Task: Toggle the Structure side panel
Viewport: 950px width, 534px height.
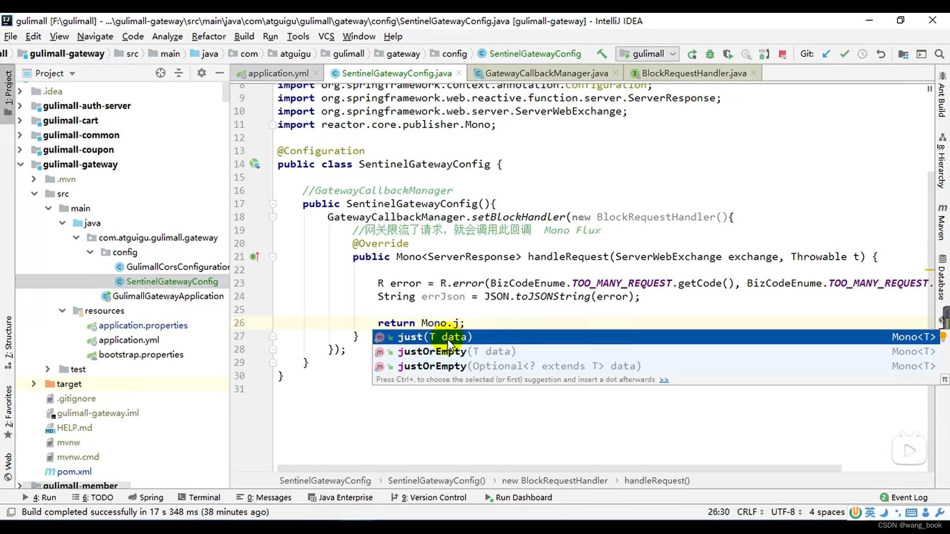Action: 8,341
